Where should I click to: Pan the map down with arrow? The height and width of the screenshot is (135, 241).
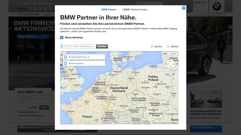coord(170,67)
